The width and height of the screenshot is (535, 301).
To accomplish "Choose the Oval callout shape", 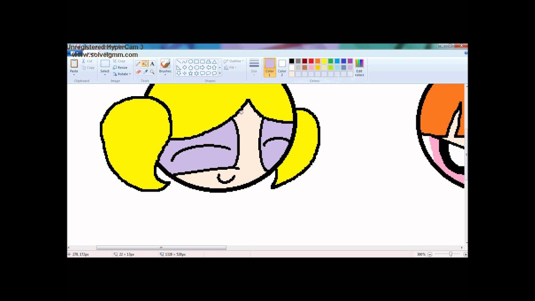I will tap(208, 74).
